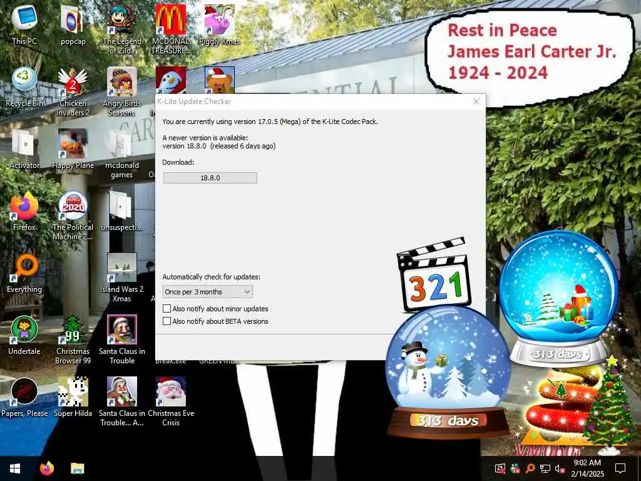641x481 pixels.
Task: Open the taskbar clock showing 9:02 AM
Action: tap(587, 468)
